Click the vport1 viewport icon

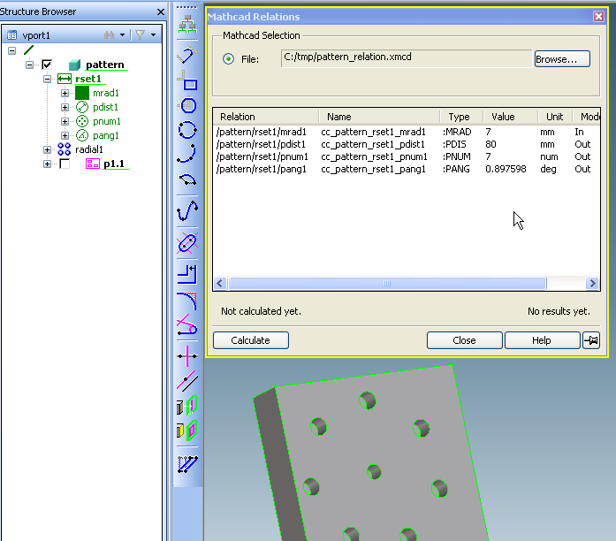pyautogui.click(x=12, y=35)
